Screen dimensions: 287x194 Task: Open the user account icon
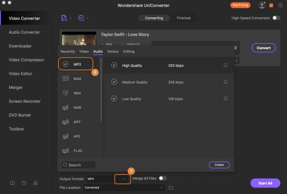pyautogui.click(x=262, y=5)
